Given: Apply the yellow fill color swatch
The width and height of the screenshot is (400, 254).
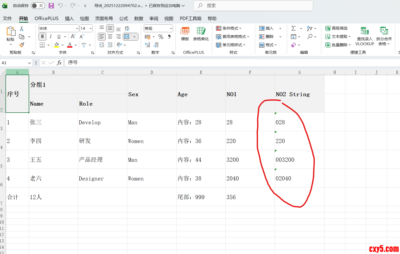Looking at the screenshot, I should click(56, 45).
